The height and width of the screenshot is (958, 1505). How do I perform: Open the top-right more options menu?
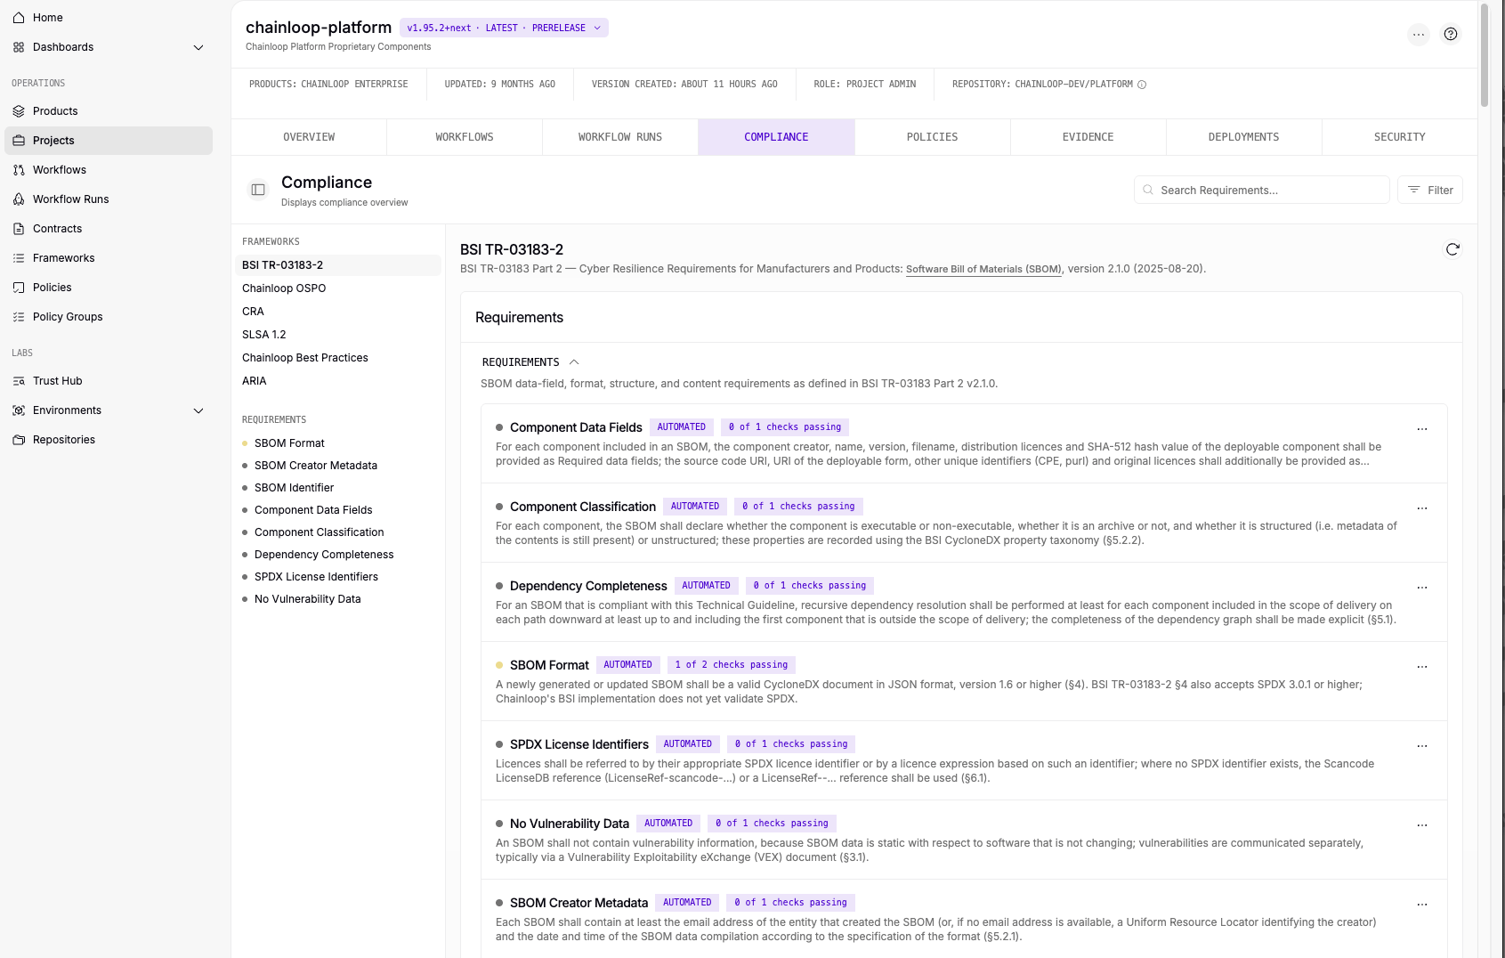tap(1419, 34)
